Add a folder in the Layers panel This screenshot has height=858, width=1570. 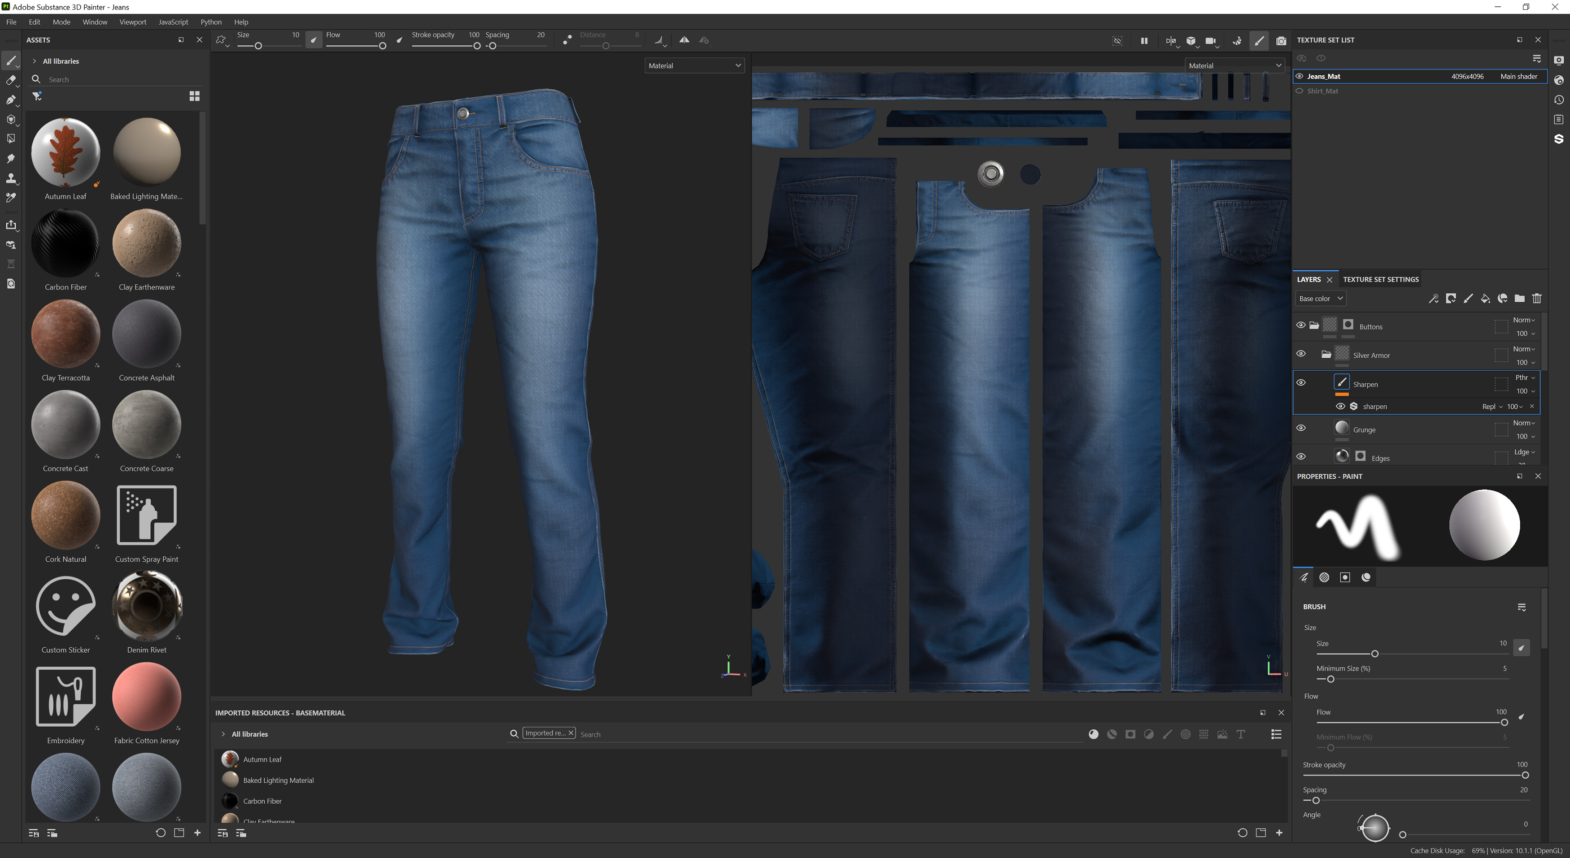point(1519,299)
